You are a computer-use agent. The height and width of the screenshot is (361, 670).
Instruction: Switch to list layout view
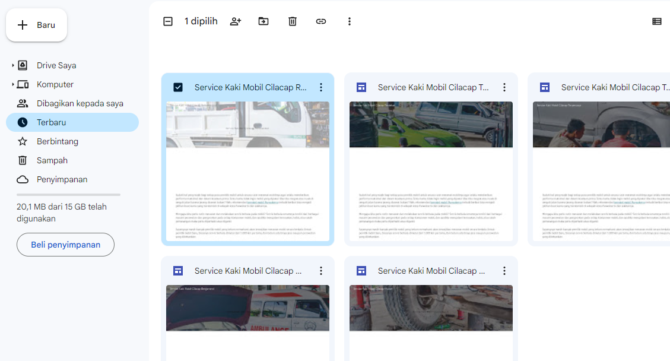[x=657, y=21]
